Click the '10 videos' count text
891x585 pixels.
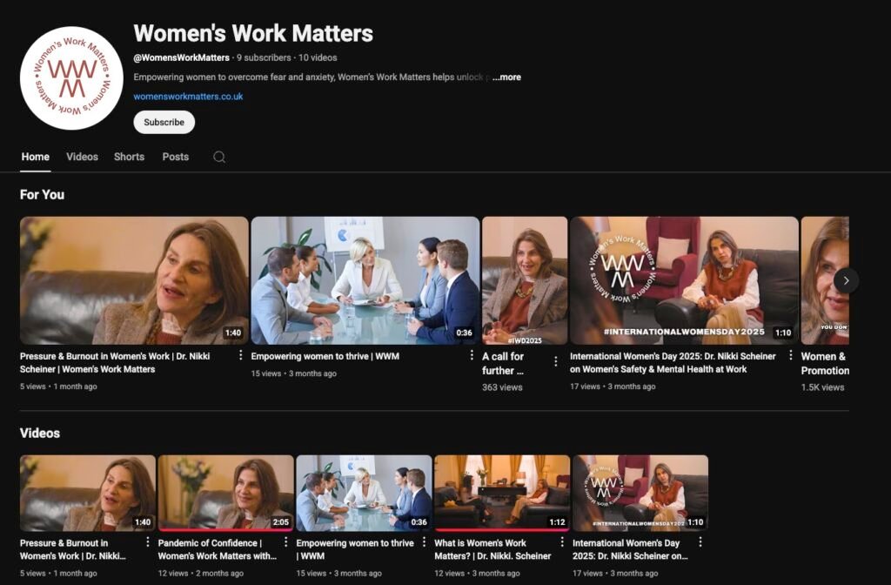(x=318, y=58)
